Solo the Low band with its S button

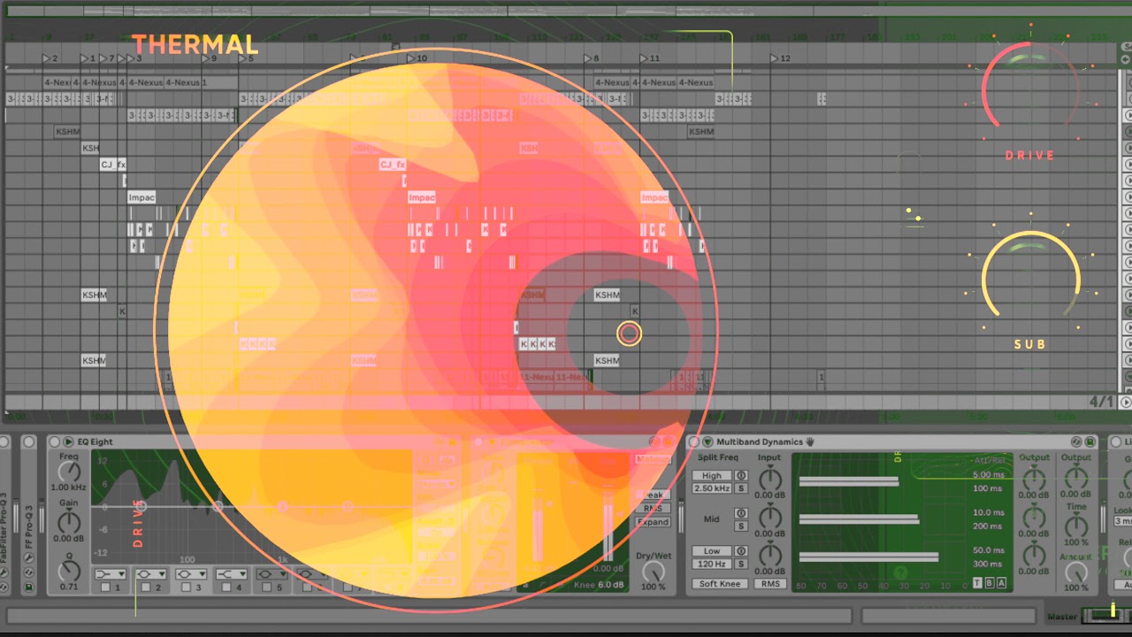coord(741,564)
